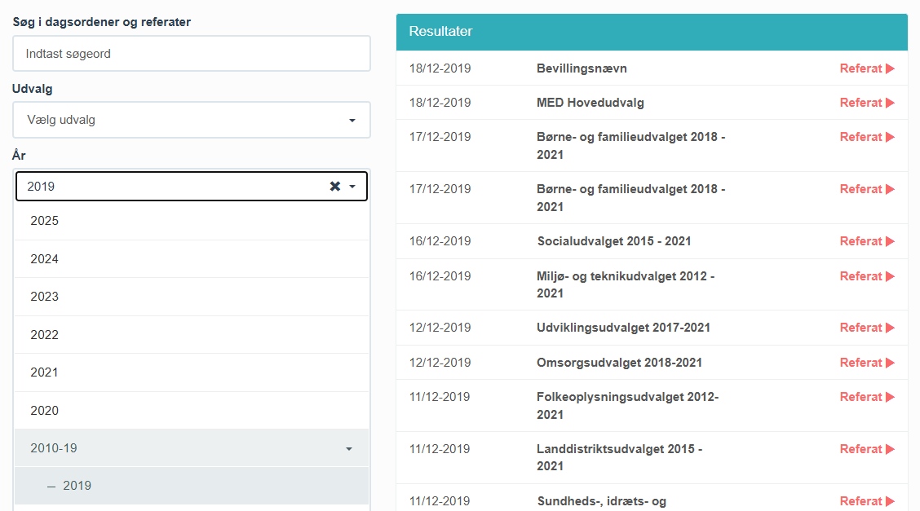Type in the Indtast søgeord search field
The width and height of the screenshot is (920, 511).
(x=191, y=54)
